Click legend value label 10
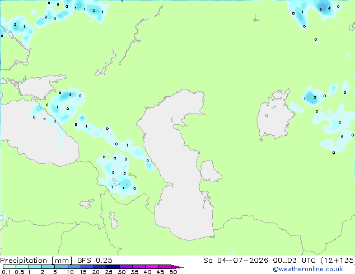 pos(70,272)
